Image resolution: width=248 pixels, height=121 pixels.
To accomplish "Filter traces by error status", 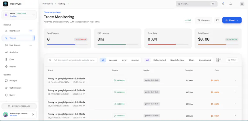I will tap(124, 60).
